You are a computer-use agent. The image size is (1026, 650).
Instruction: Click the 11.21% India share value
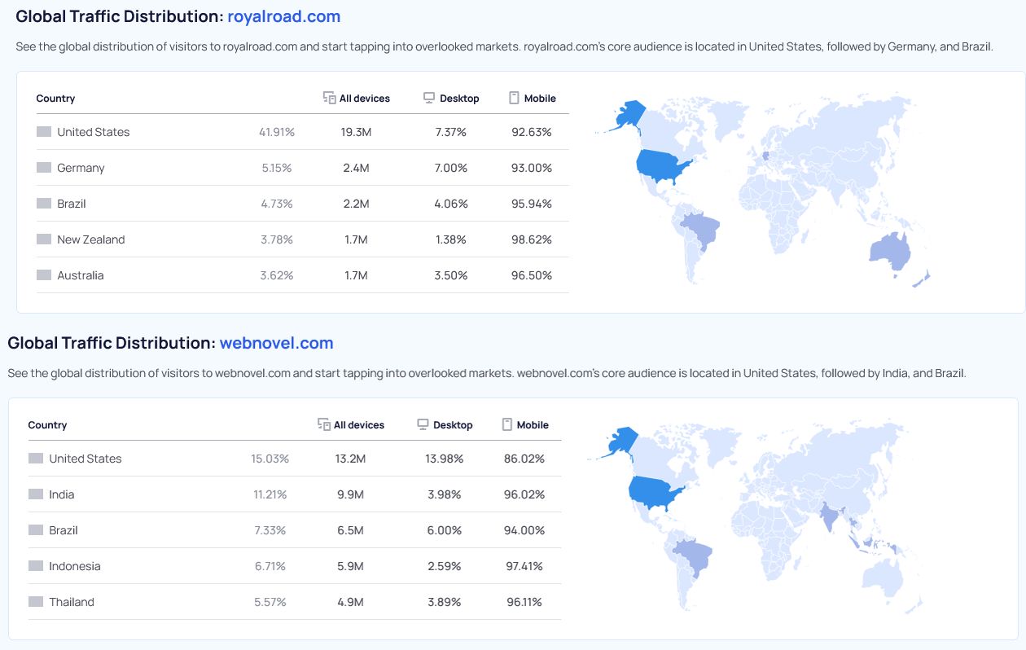270,494
